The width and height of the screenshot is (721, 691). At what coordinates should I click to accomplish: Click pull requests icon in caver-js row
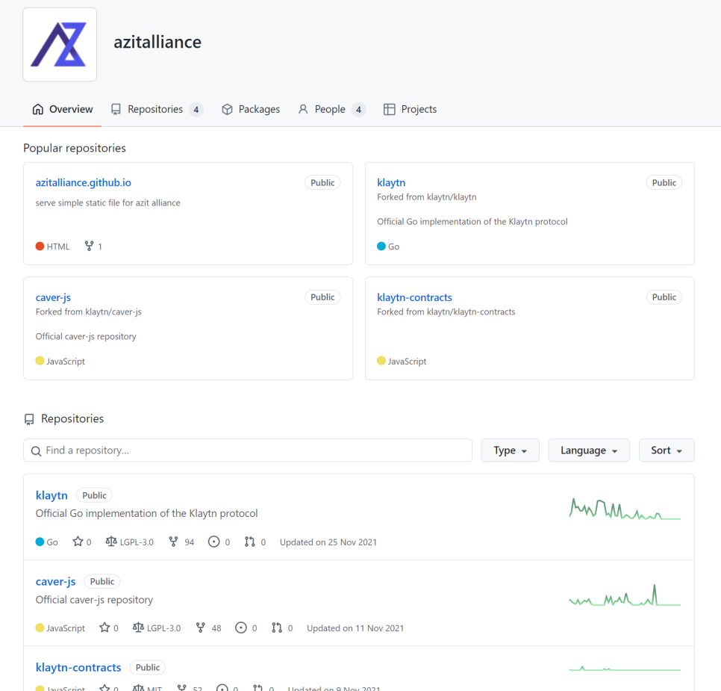277,628
